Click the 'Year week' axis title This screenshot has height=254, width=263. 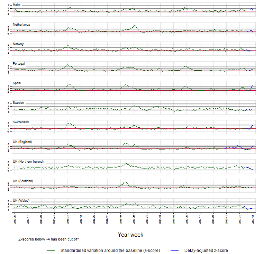click(x=130, y=235)
